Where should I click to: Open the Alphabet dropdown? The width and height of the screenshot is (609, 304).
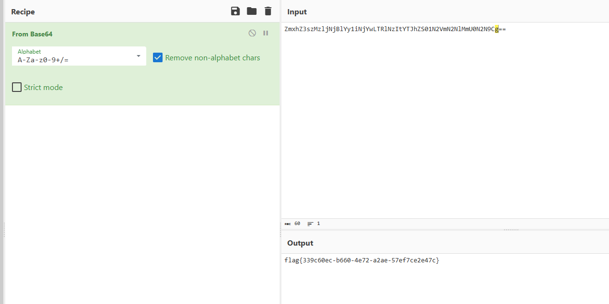[79, 56]
